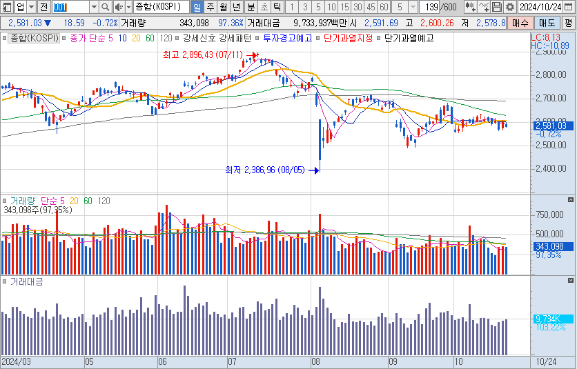
Task: Click the LC:8.13 indicator text
Action: (546, 37)
